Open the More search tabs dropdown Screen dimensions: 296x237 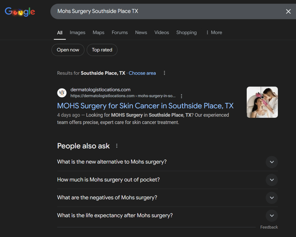[214, 32]
